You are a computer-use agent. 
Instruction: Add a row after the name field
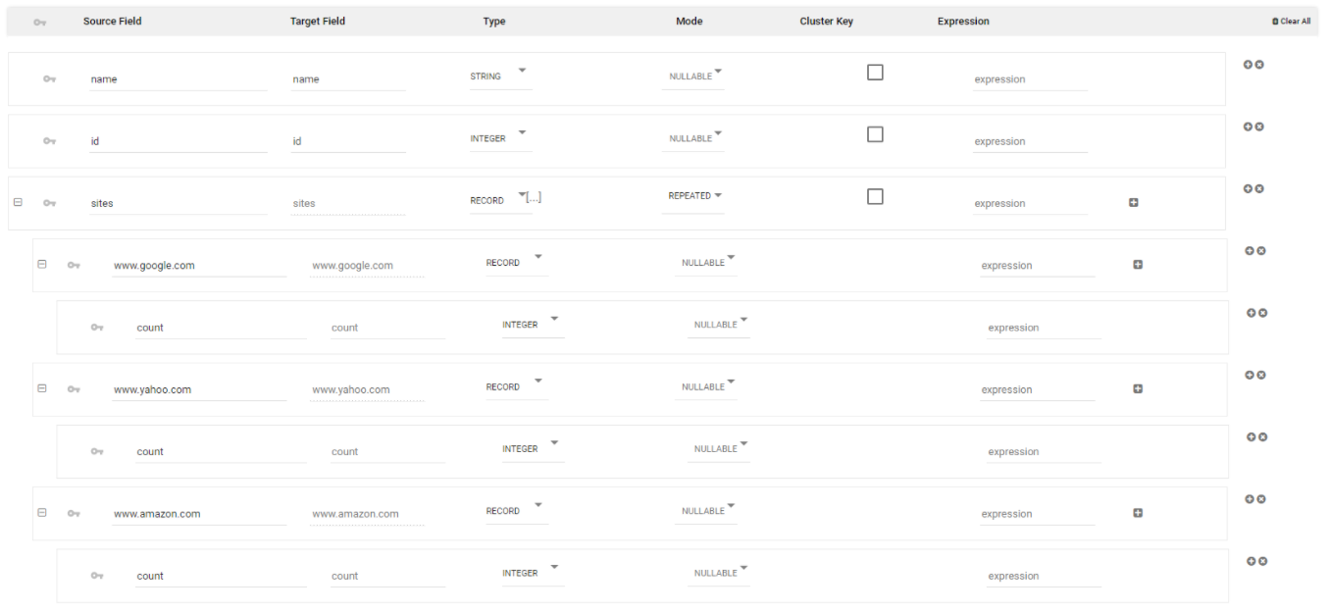coord(1248,65)
